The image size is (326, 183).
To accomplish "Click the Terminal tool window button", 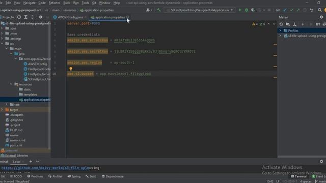I will click(298, 176).
